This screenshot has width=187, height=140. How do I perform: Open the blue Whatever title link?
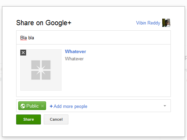tap(75, 51)
